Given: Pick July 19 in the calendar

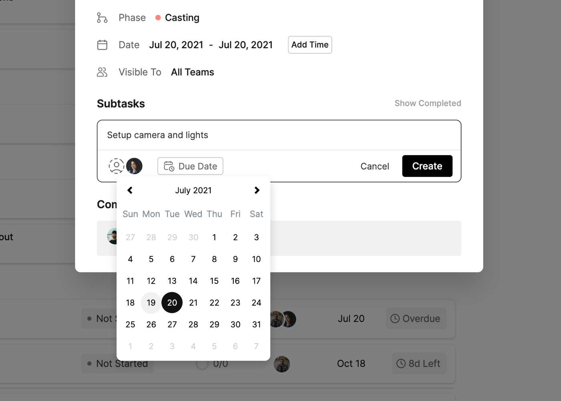Looking at the screenshot, I should (x=151, y=303).
